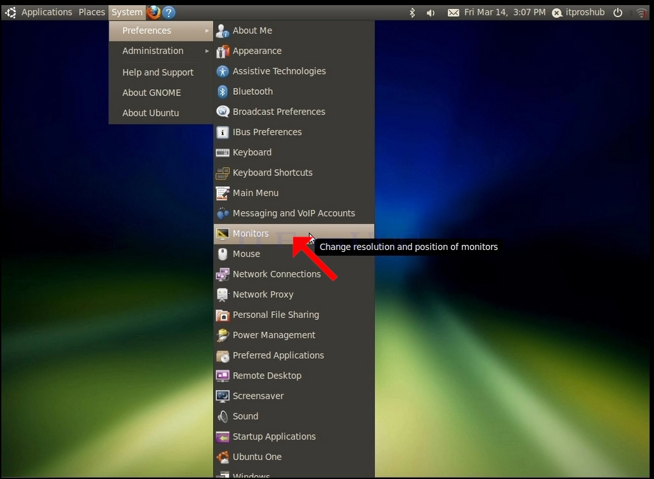This screenshot has height=479, width=654.
Task: Choose Remote Desktop text entry
Action: (x=267, y=375)
